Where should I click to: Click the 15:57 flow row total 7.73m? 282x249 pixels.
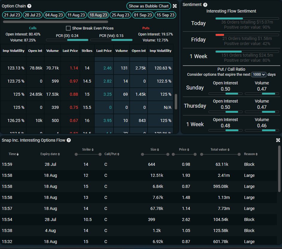[x=224, y=208]
